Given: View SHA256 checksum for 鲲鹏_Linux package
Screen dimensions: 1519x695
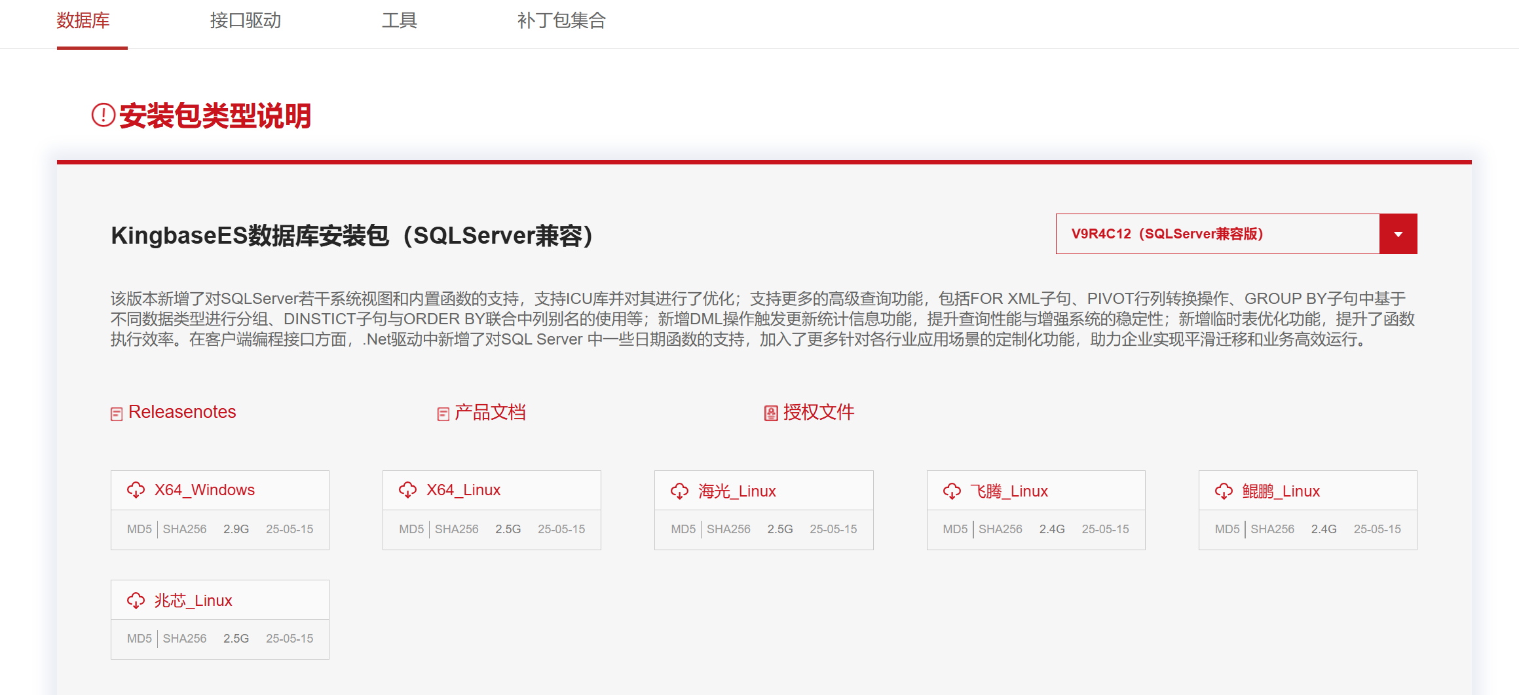Looking at the screenshot, I should point(1272,529).
